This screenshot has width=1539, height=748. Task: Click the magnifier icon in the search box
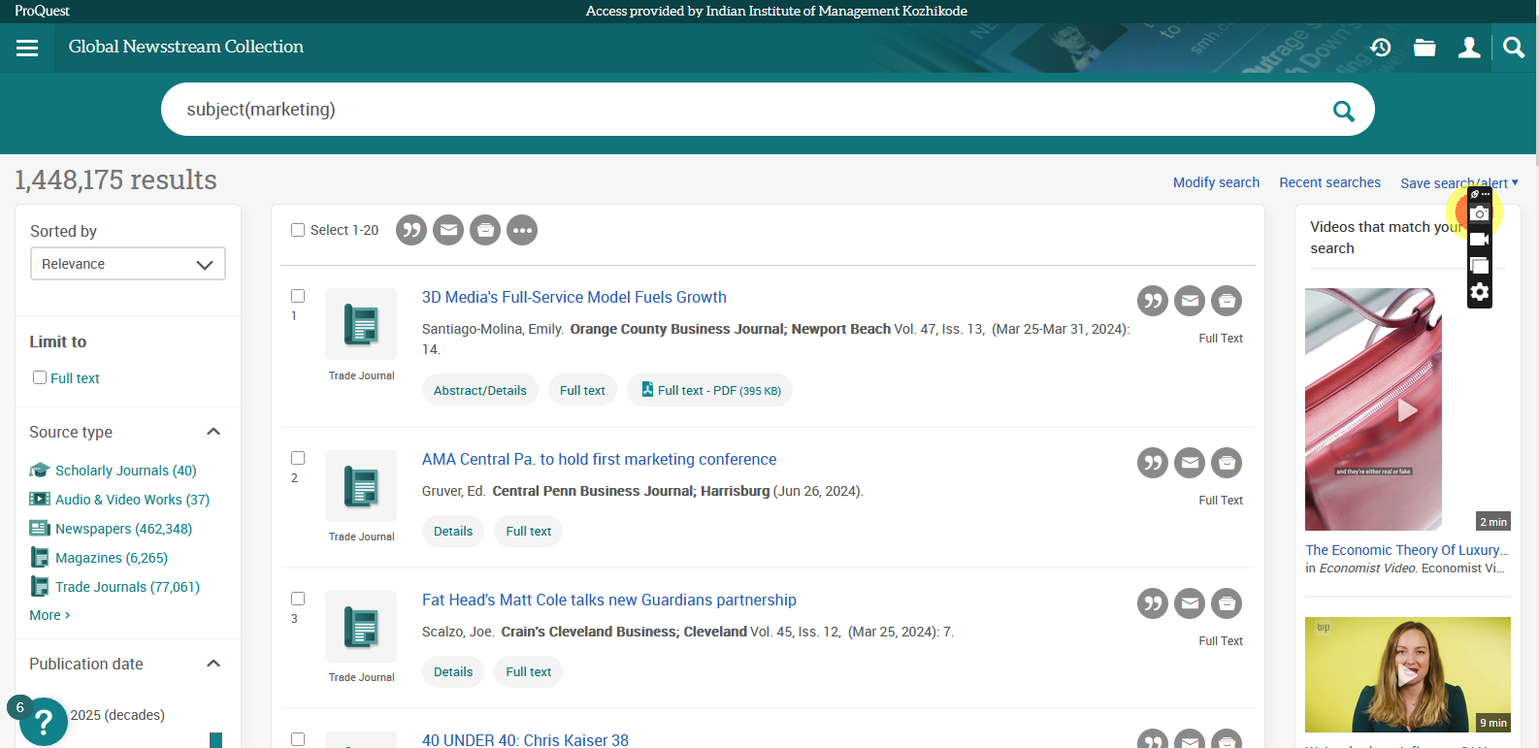coord(1343,111)
